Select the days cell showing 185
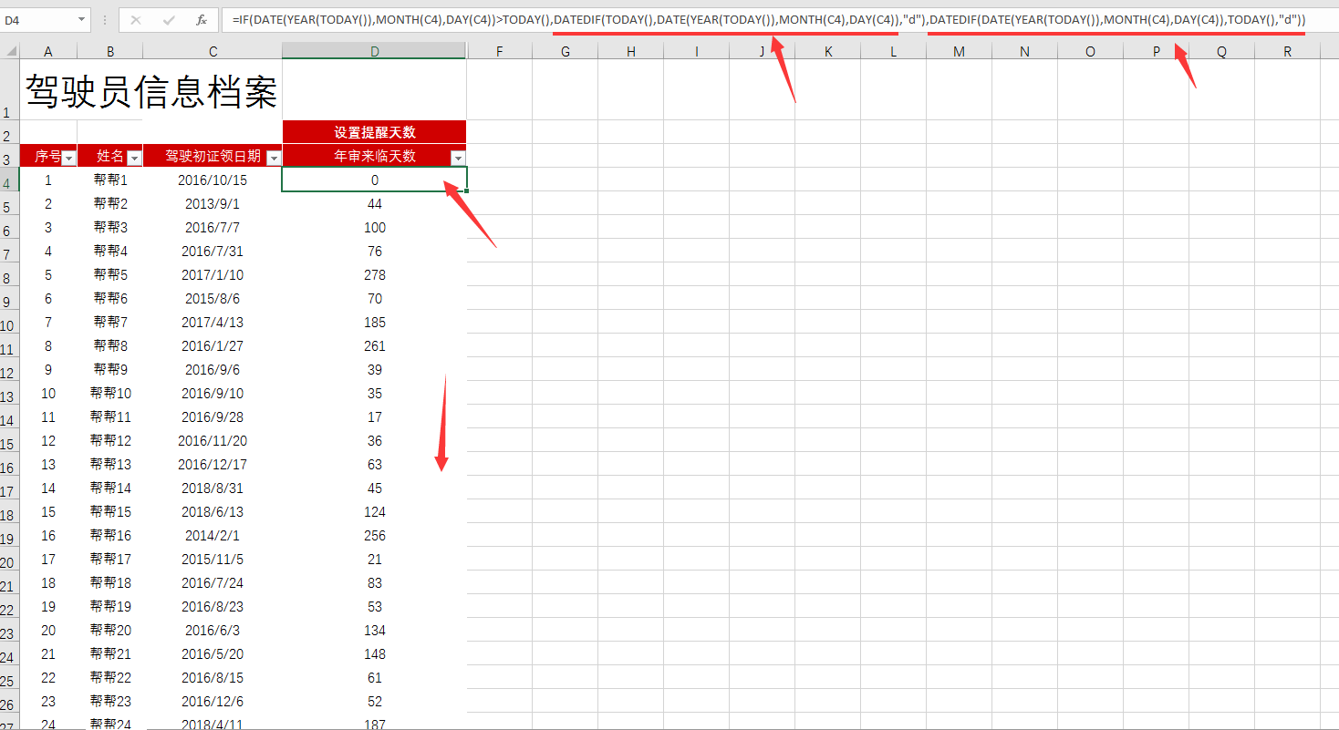The width and height of the screenshot is (1339, 730). point(375,323)
